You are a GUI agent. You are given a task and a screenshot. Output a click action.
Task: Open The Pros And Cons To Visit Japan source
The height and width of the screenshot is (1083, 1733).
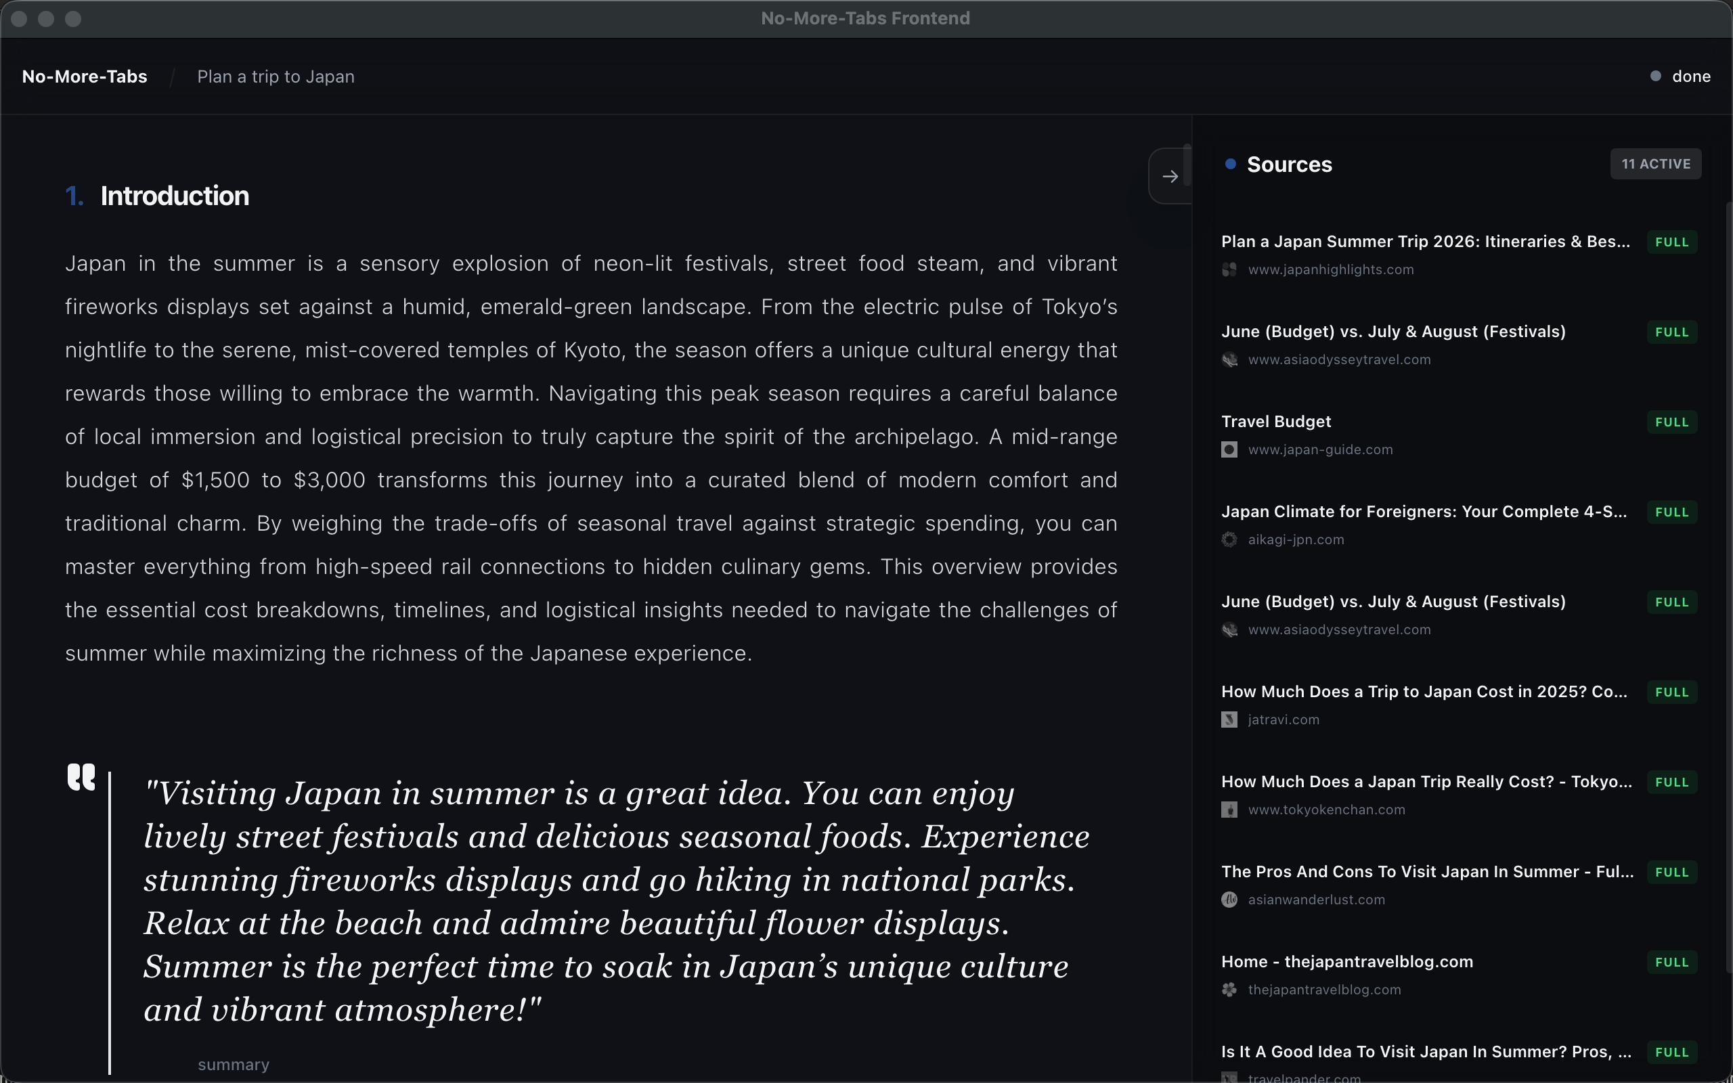[x=1426, y=872]
